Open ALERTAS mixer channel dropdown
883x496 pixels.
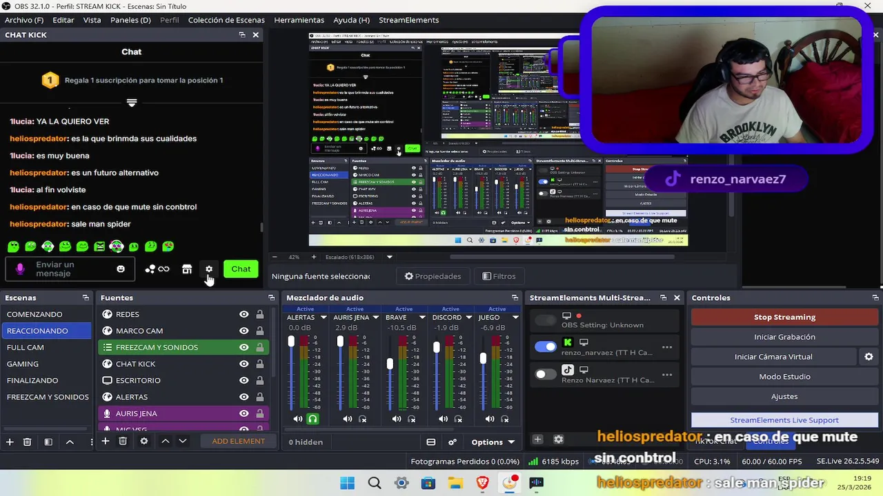(x=323, y=318)
